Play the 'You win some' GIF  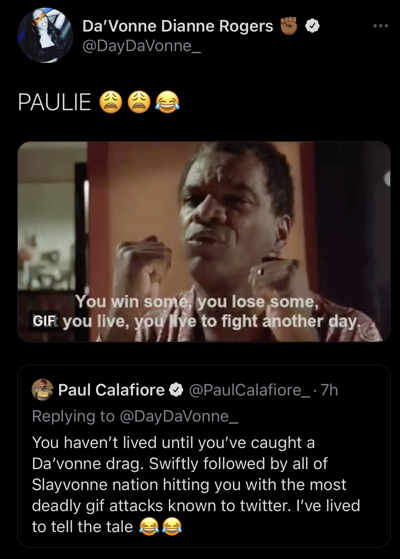tap(204, 242)
